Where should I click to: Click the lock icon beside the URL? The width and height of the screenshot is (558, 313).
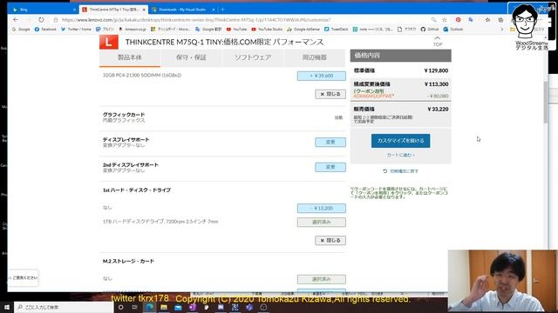[56, 20]
